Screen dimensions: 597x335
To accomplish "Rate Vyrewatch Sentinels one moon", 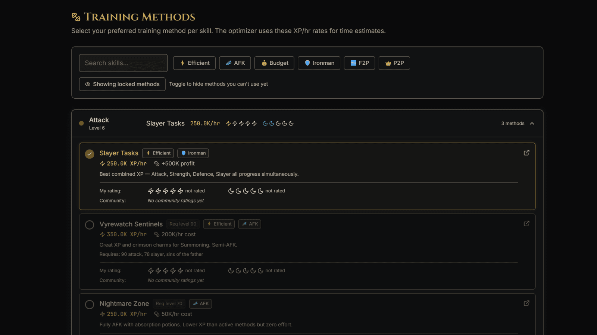I will [231, 271].
